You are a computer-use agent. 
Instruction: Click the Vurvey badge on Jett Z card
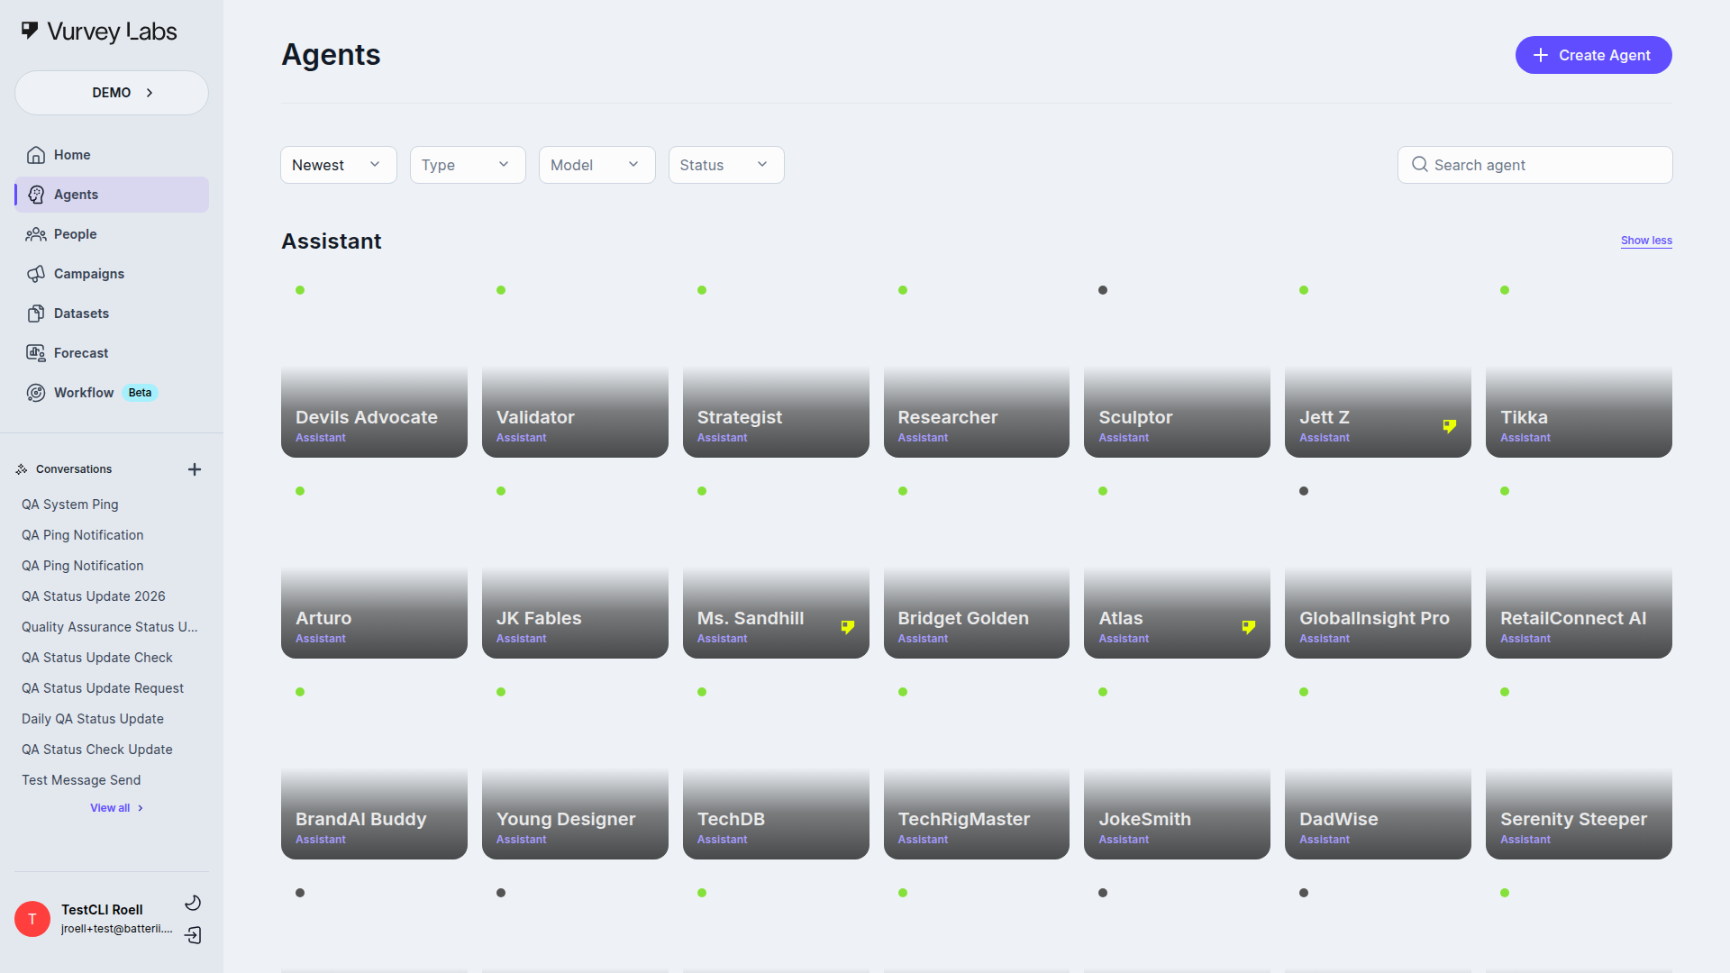[1449, 426]
